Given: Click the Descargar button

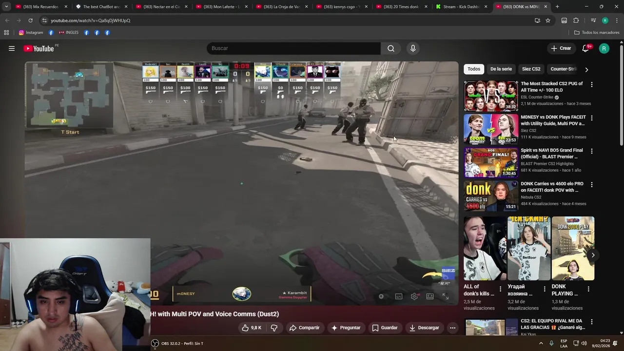Looking at the screenshot, I should point(424,328).
